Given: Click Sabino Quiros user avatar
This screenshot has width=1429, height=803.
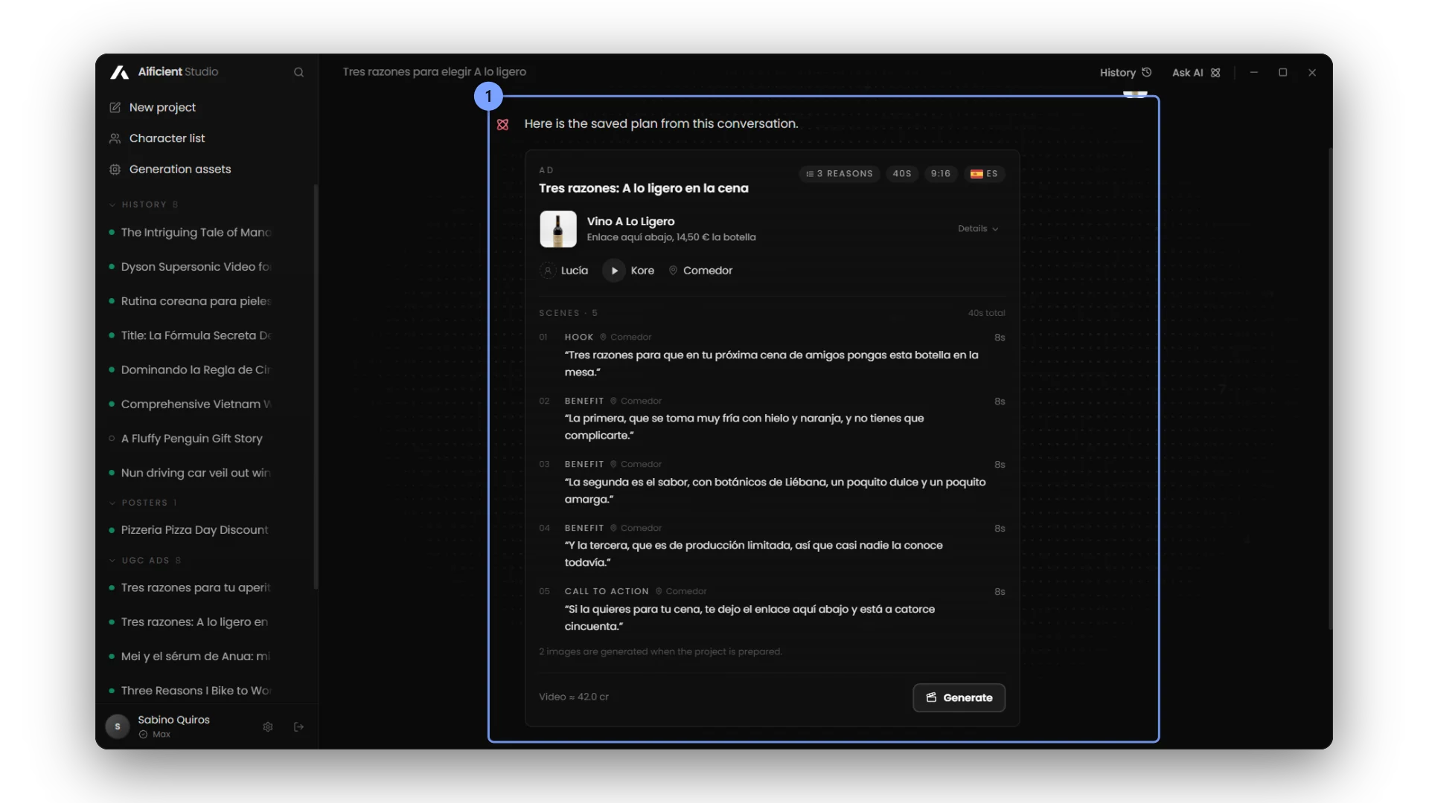Looking at the screenshot, I should pyautogui.click(x=118, y=726).
